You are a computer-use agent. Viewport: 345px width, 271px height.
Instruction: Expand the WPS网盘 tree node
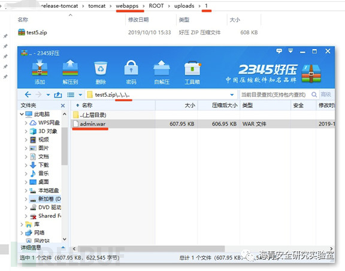(x=26, y=123)
